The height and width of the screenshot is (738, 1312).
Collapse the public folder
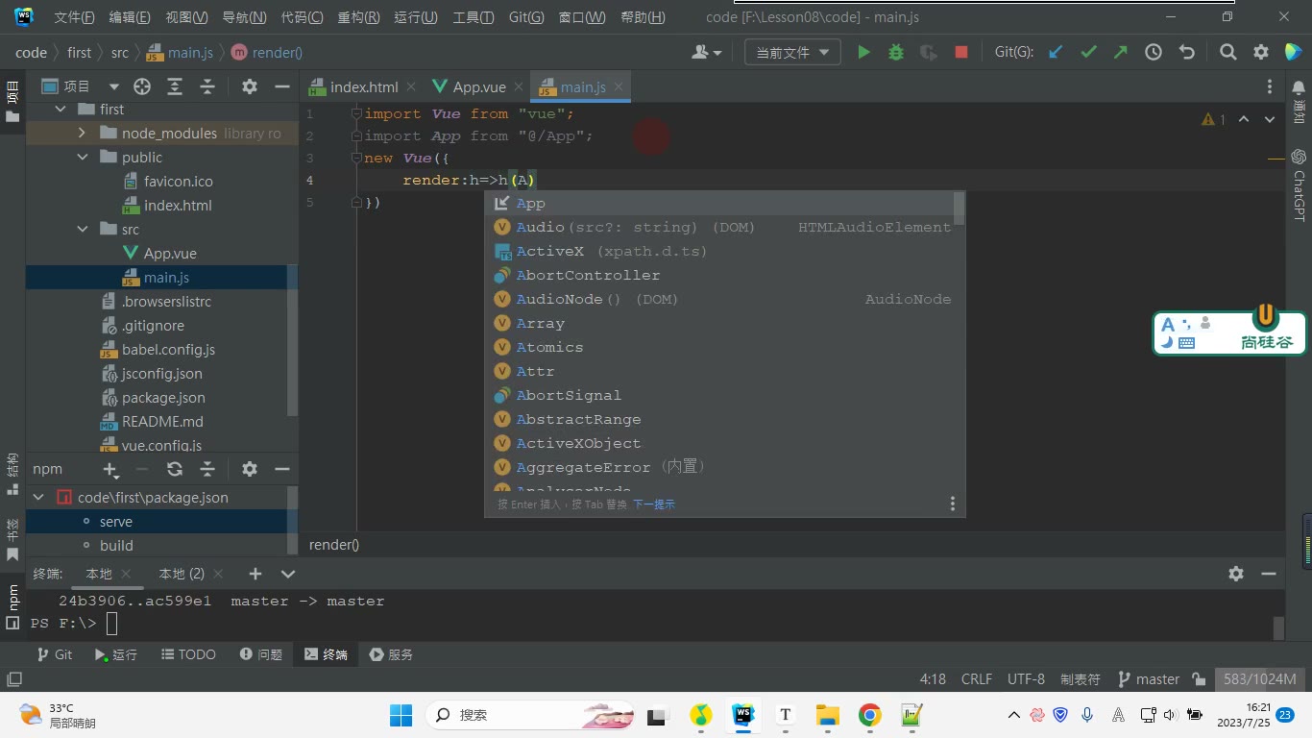(x=83, y=158)
